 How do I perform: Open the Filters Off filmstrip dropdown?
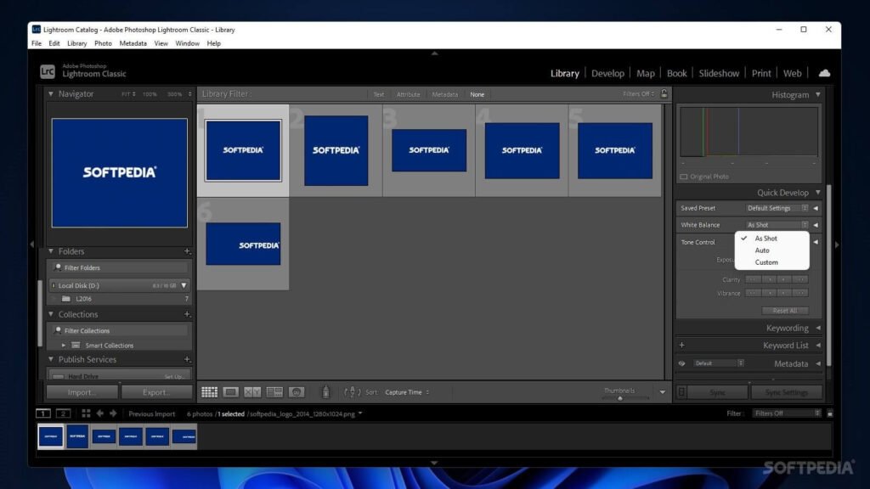coord(787,413)
